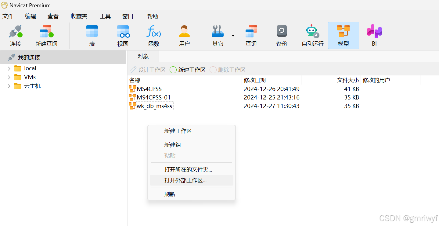Click the 新建查询 (New Query) toolbar icon
Image resolution: width=439 pixels, height=226 pixels.
(x=46, y=32)
